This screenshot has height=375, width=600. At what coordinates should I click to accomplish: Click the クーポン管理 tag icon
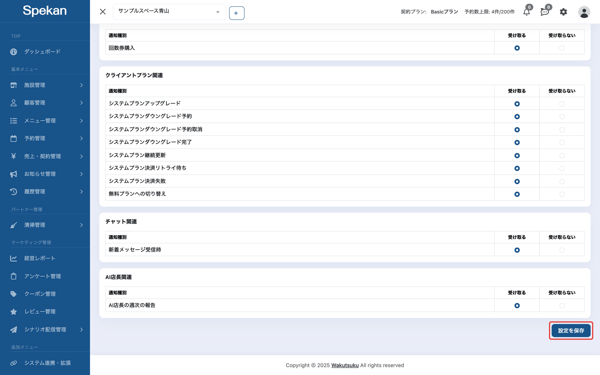pyautogui.click(x=13, y=294)
